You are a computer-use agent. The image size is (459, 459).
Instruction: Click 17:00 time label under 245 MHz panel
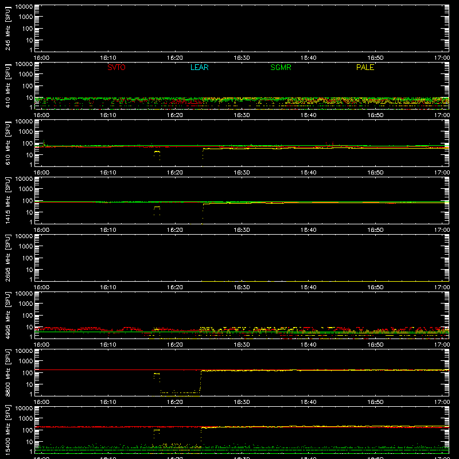pos(442,58)
